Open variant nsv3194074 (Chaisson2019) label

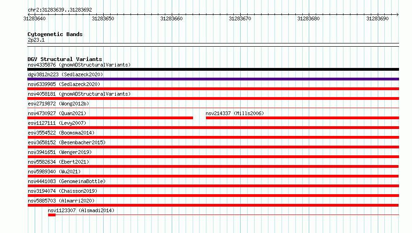point(62,191)
